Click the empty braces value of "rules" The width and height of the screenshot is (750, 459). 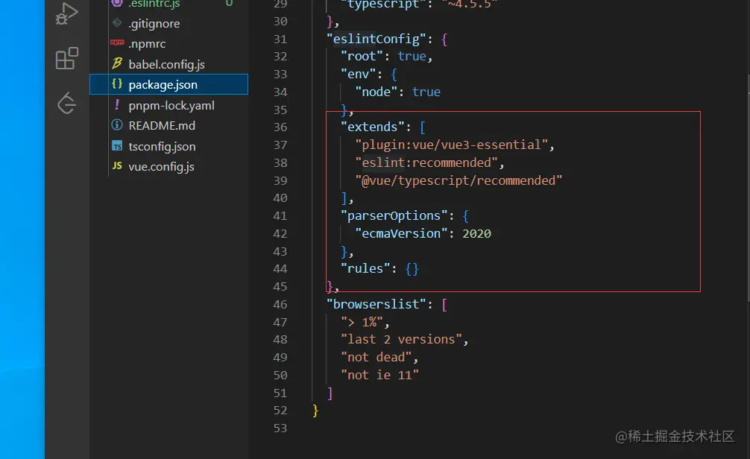pyautogui.click(x=412, y=269)
